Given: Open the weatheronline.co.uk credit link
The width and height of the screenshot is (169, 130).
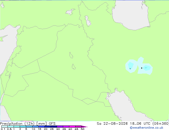Looking at the screenshot, I should point(146,128).
